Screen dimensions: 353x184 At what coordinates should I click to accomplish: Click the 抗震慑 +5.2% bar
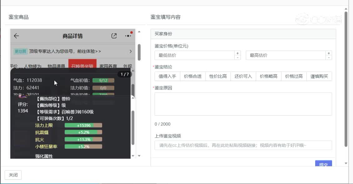(83, 132)
